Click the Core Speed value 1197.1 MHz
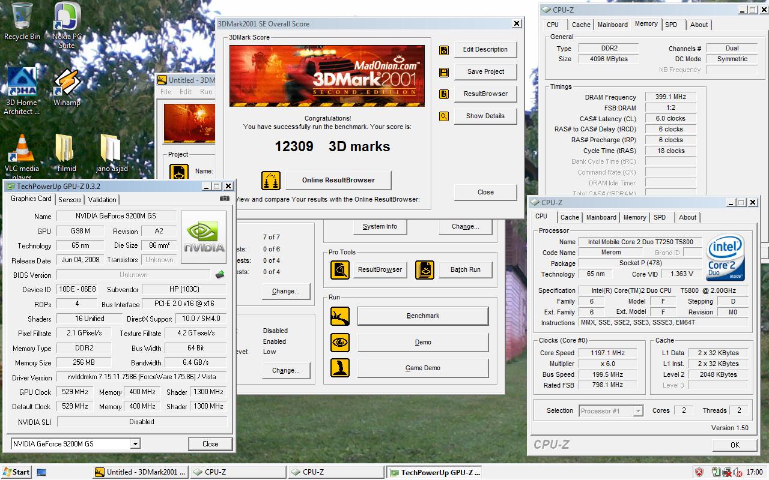This screenshot has height=480, width=769. point(606,353)
